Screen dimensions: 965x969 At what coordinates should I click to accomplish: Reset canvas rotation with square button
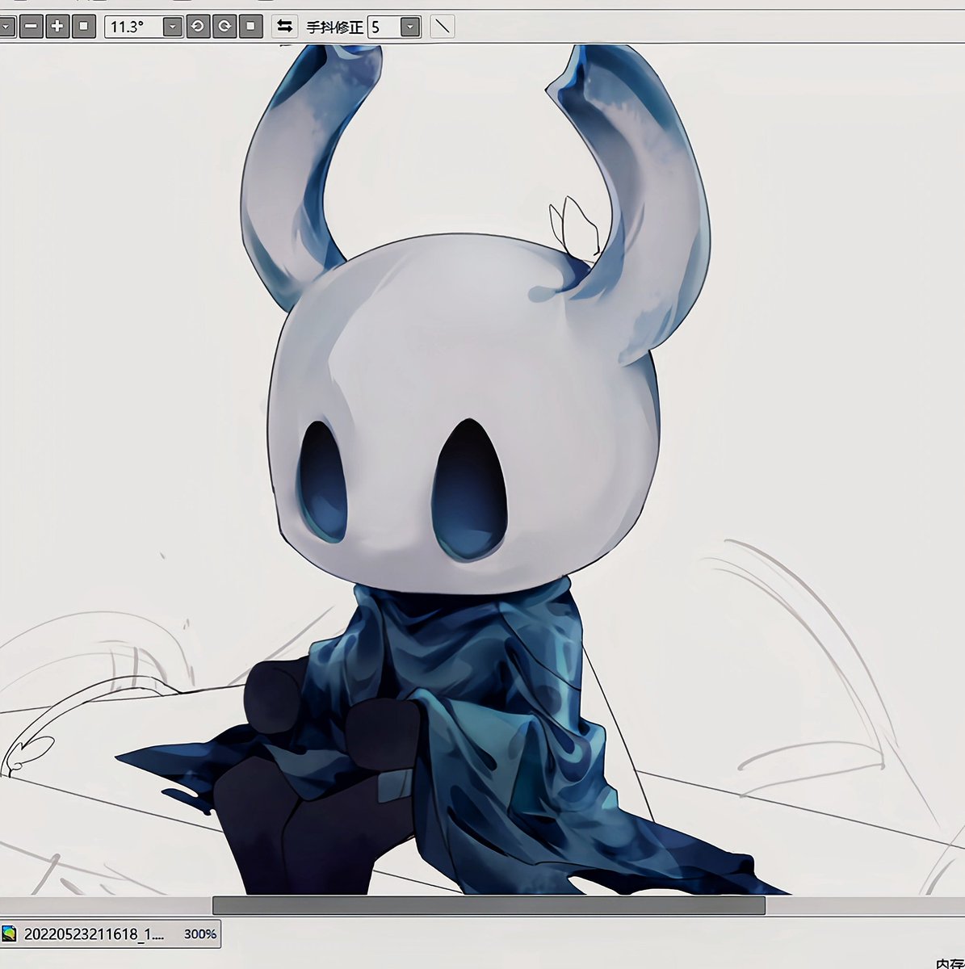250,27
